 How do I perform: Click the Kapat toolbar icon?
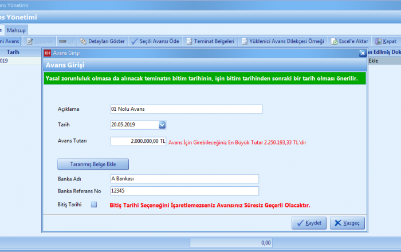[378, 41]
